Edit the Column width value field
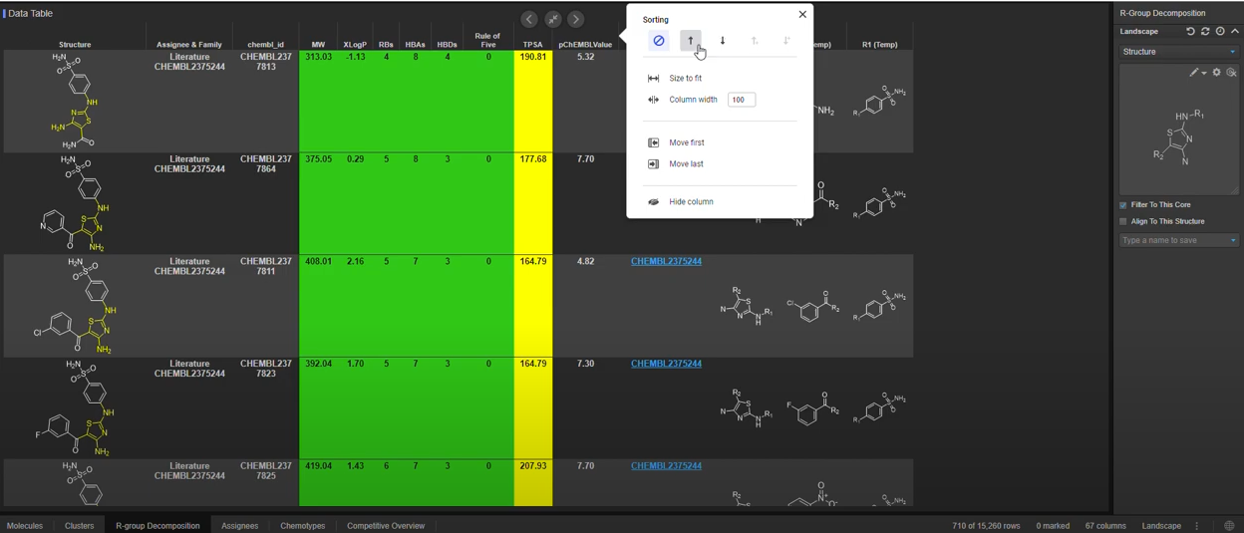The height and width of the screenshot is (533, 1244). click(x=741, y=100)
